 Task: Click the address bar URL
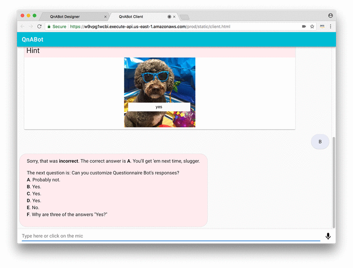point(150,26)
